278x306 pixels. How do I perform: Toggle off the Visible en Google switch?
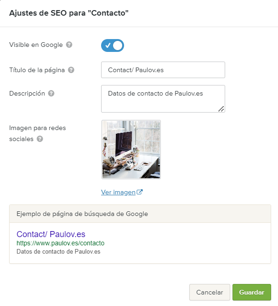(113, 45)
